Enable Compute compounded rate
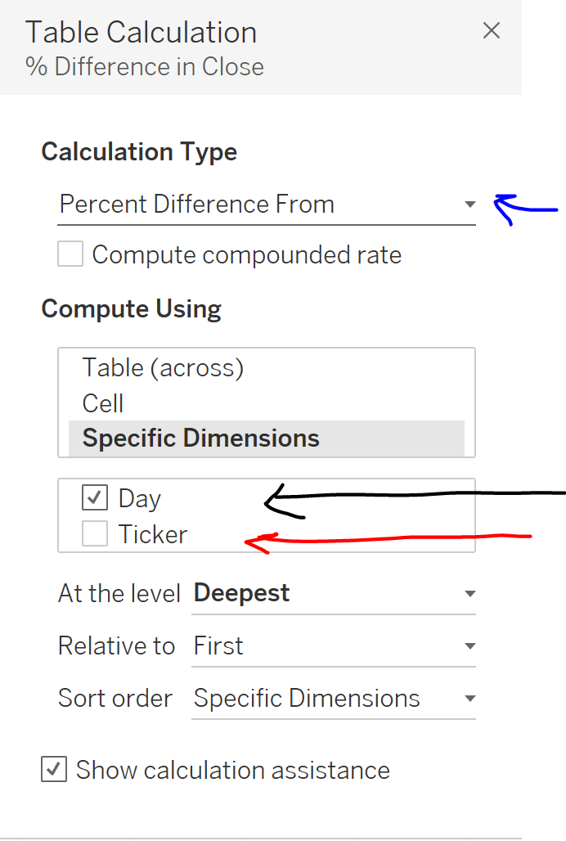Viewport: 566px width, 841px height. 70,254
